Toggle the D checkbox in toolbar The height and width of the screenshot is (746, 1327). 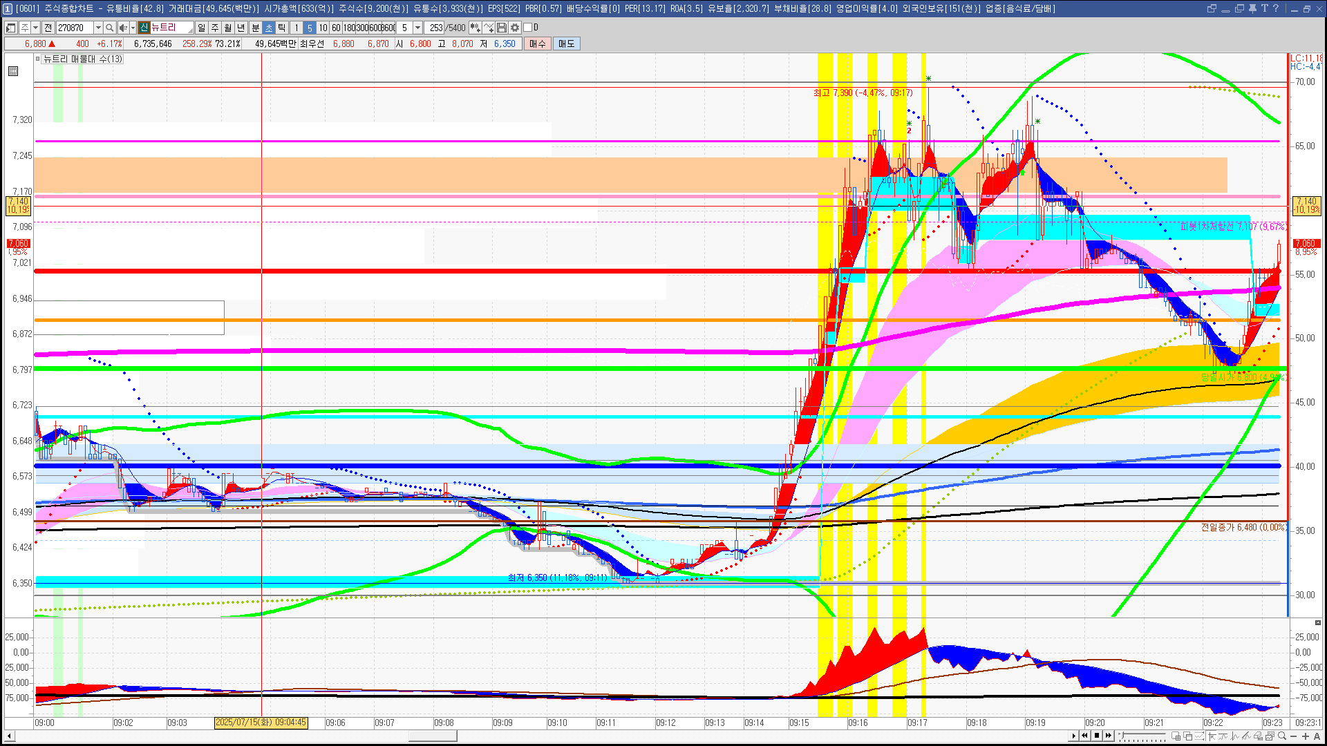pos(528,28)
